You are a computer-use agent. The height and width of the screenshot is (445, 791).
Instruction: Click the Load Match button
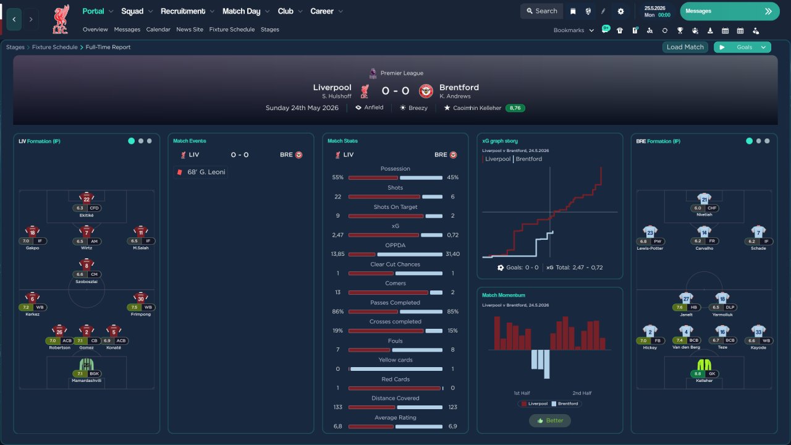(x=685, y=47)
